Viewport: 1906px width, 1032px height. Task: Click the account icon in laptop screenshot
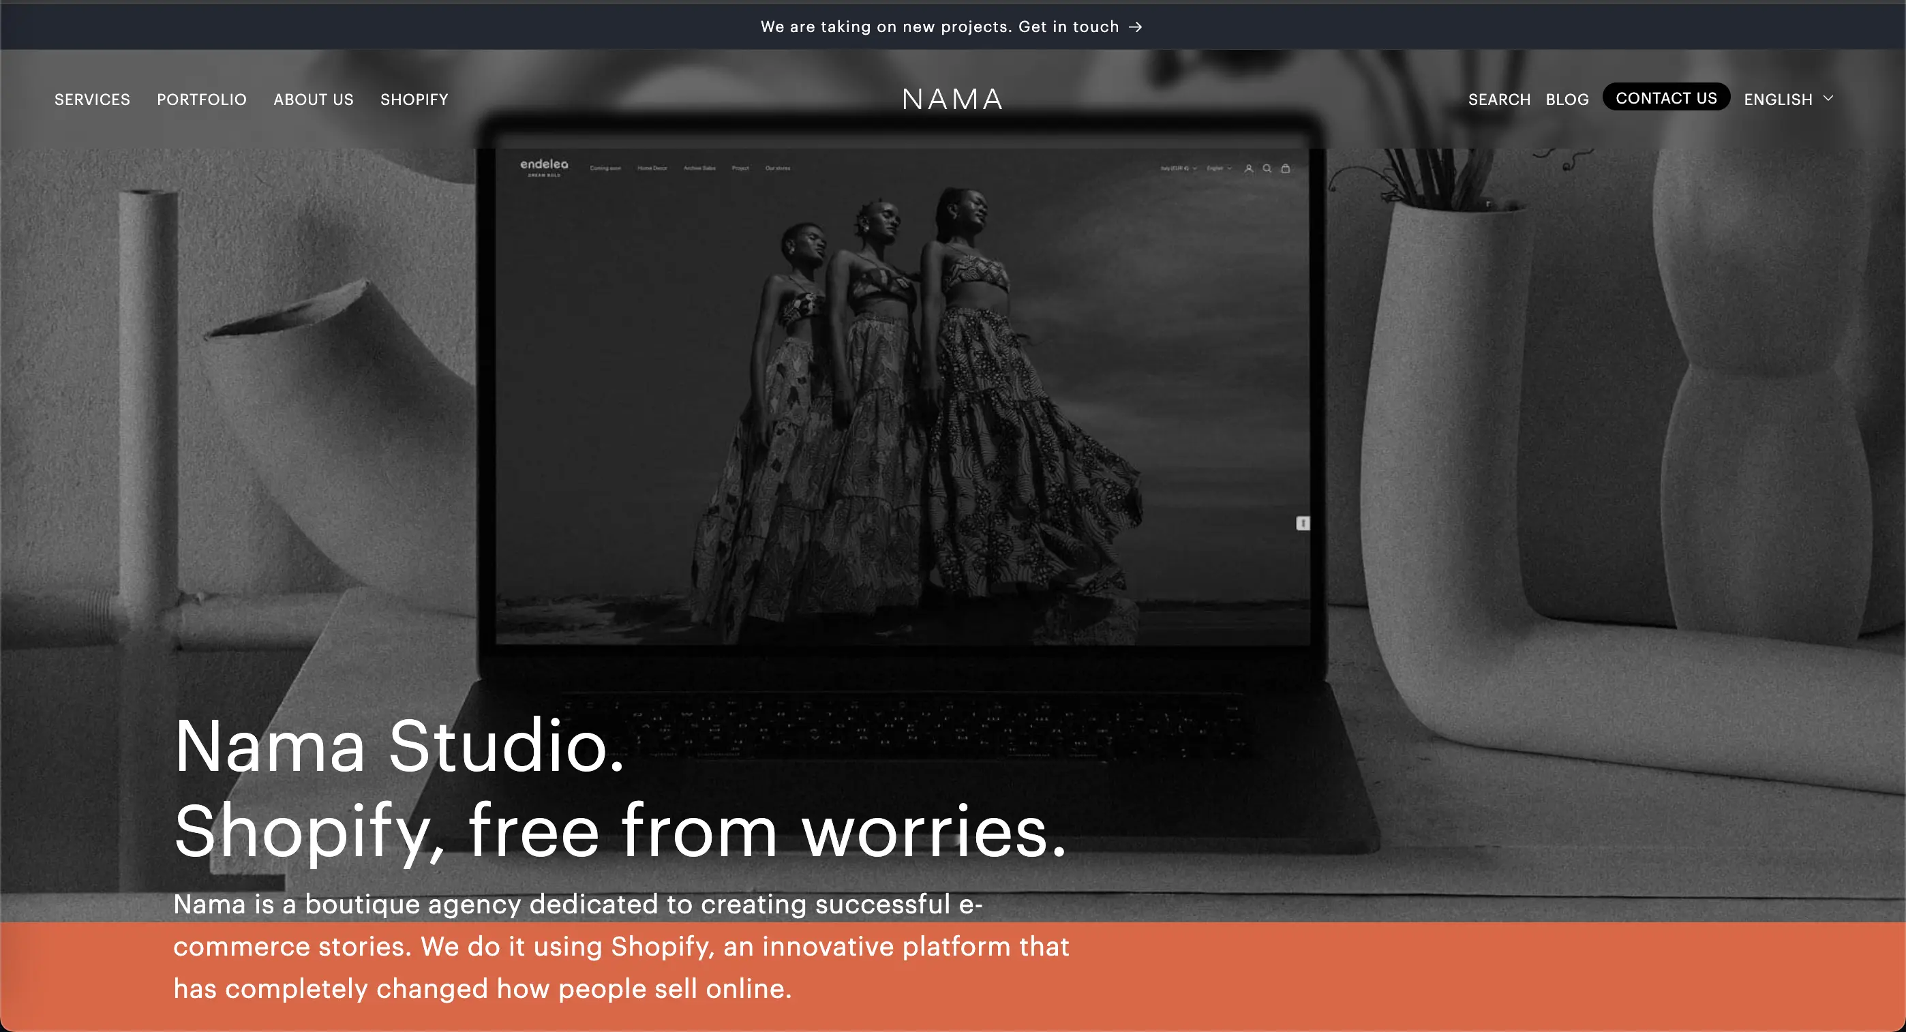coord(1248,168)
